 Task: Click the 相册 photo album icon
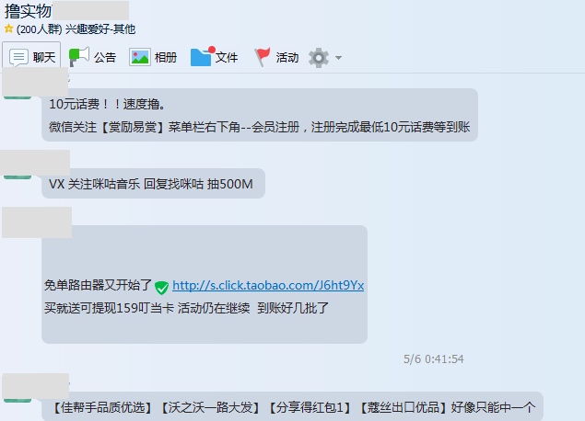click(x=139, y=57)
